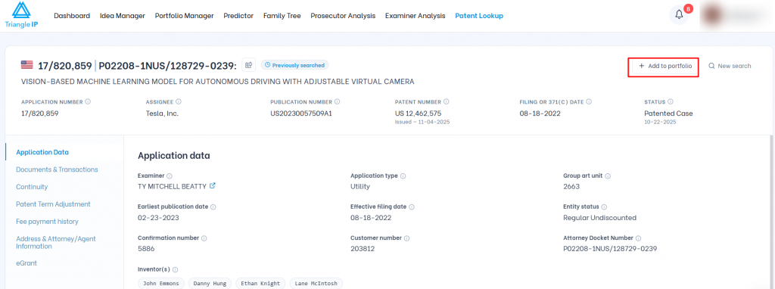Open examiner TY MITCHELL BEATTY link
Image resolution: width=775 pixels, height=289 pixels.
coord(172,186)
